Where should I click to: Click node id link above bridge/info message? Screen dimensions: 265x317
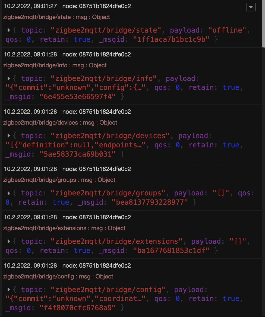[x=96, y=55]
